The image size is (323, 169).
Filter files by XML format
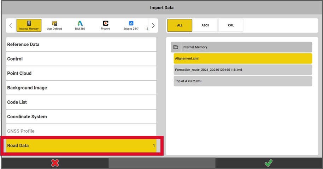pos(231,25)
